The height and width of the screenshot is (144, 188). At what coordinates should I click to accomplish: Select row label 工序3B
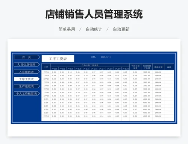click(x=46, y=89)
